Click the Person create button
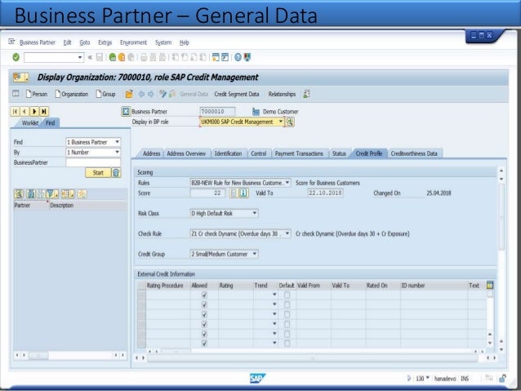 pyautogui.click(x=37, y=94)
